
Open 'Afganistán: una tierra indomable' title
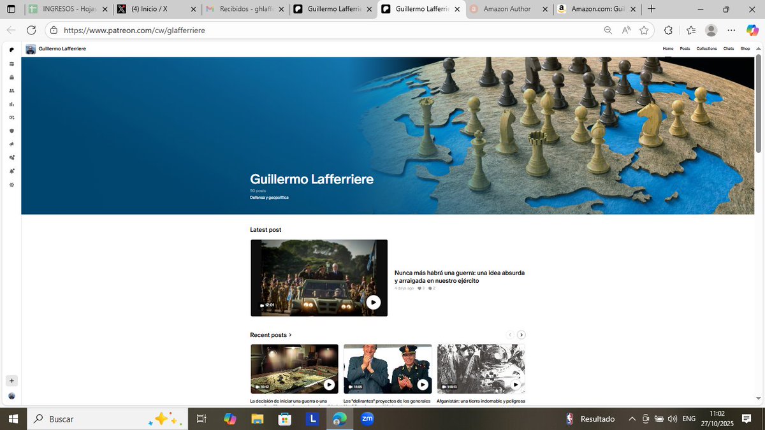pyautogui.click(x=481, y=401)
